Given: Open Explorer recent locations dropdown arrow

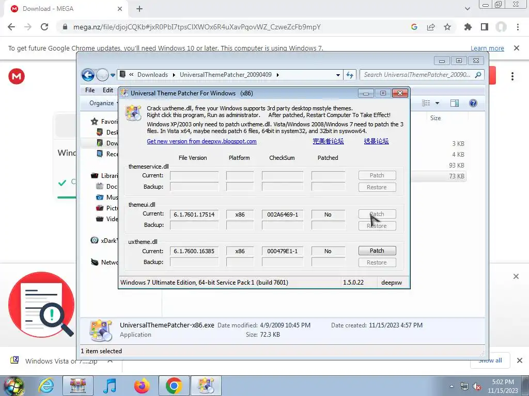Looking at the screenshot, I should click(113, 75).
